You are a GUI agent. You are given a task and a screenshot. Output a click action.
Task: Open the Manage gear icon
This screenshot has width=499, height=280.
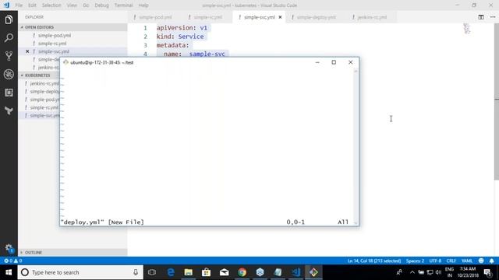(x=9, y=248)
